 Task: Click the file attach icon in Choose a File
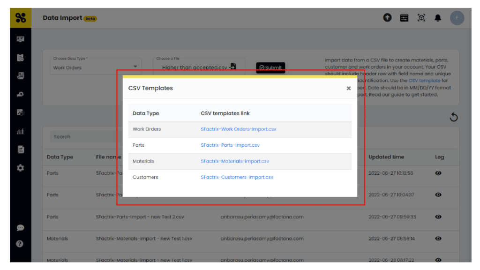233,67
